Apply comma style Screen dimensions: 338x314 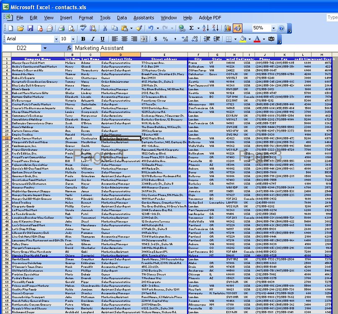click(175, 39)
